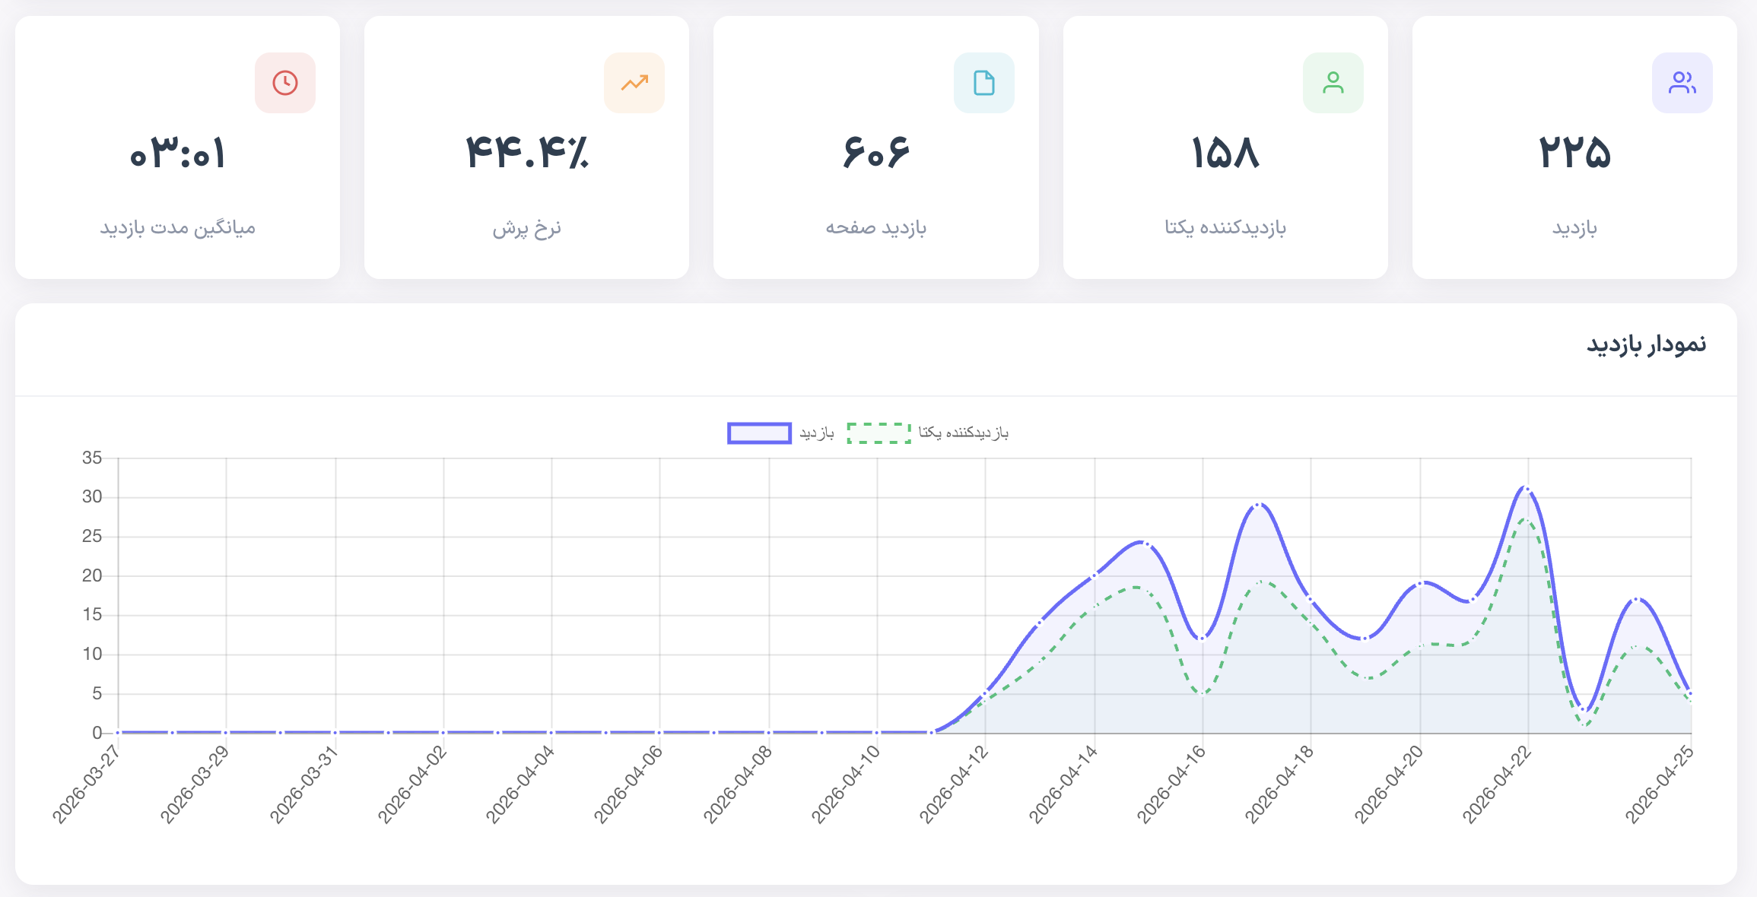Click the clock icon for average visit duration
Screen dimensions: 1757x897
tap(285, 83)
